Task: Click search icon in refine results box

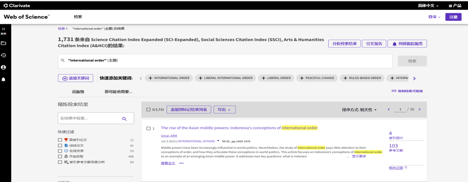Action: point(125,118)
